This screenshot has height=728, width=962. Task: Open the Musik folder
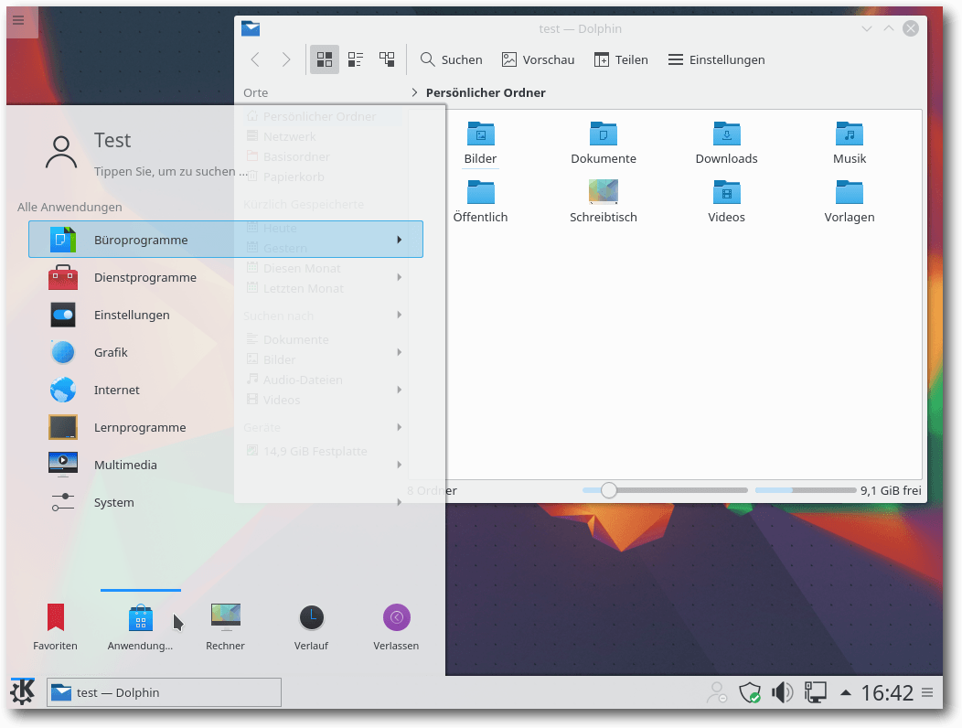[x=850, y=144]
